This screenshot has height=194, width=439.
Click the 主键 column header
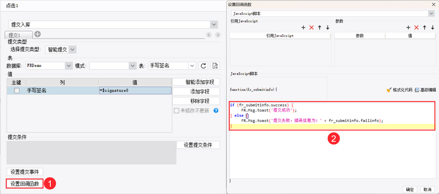pos(16,82)
